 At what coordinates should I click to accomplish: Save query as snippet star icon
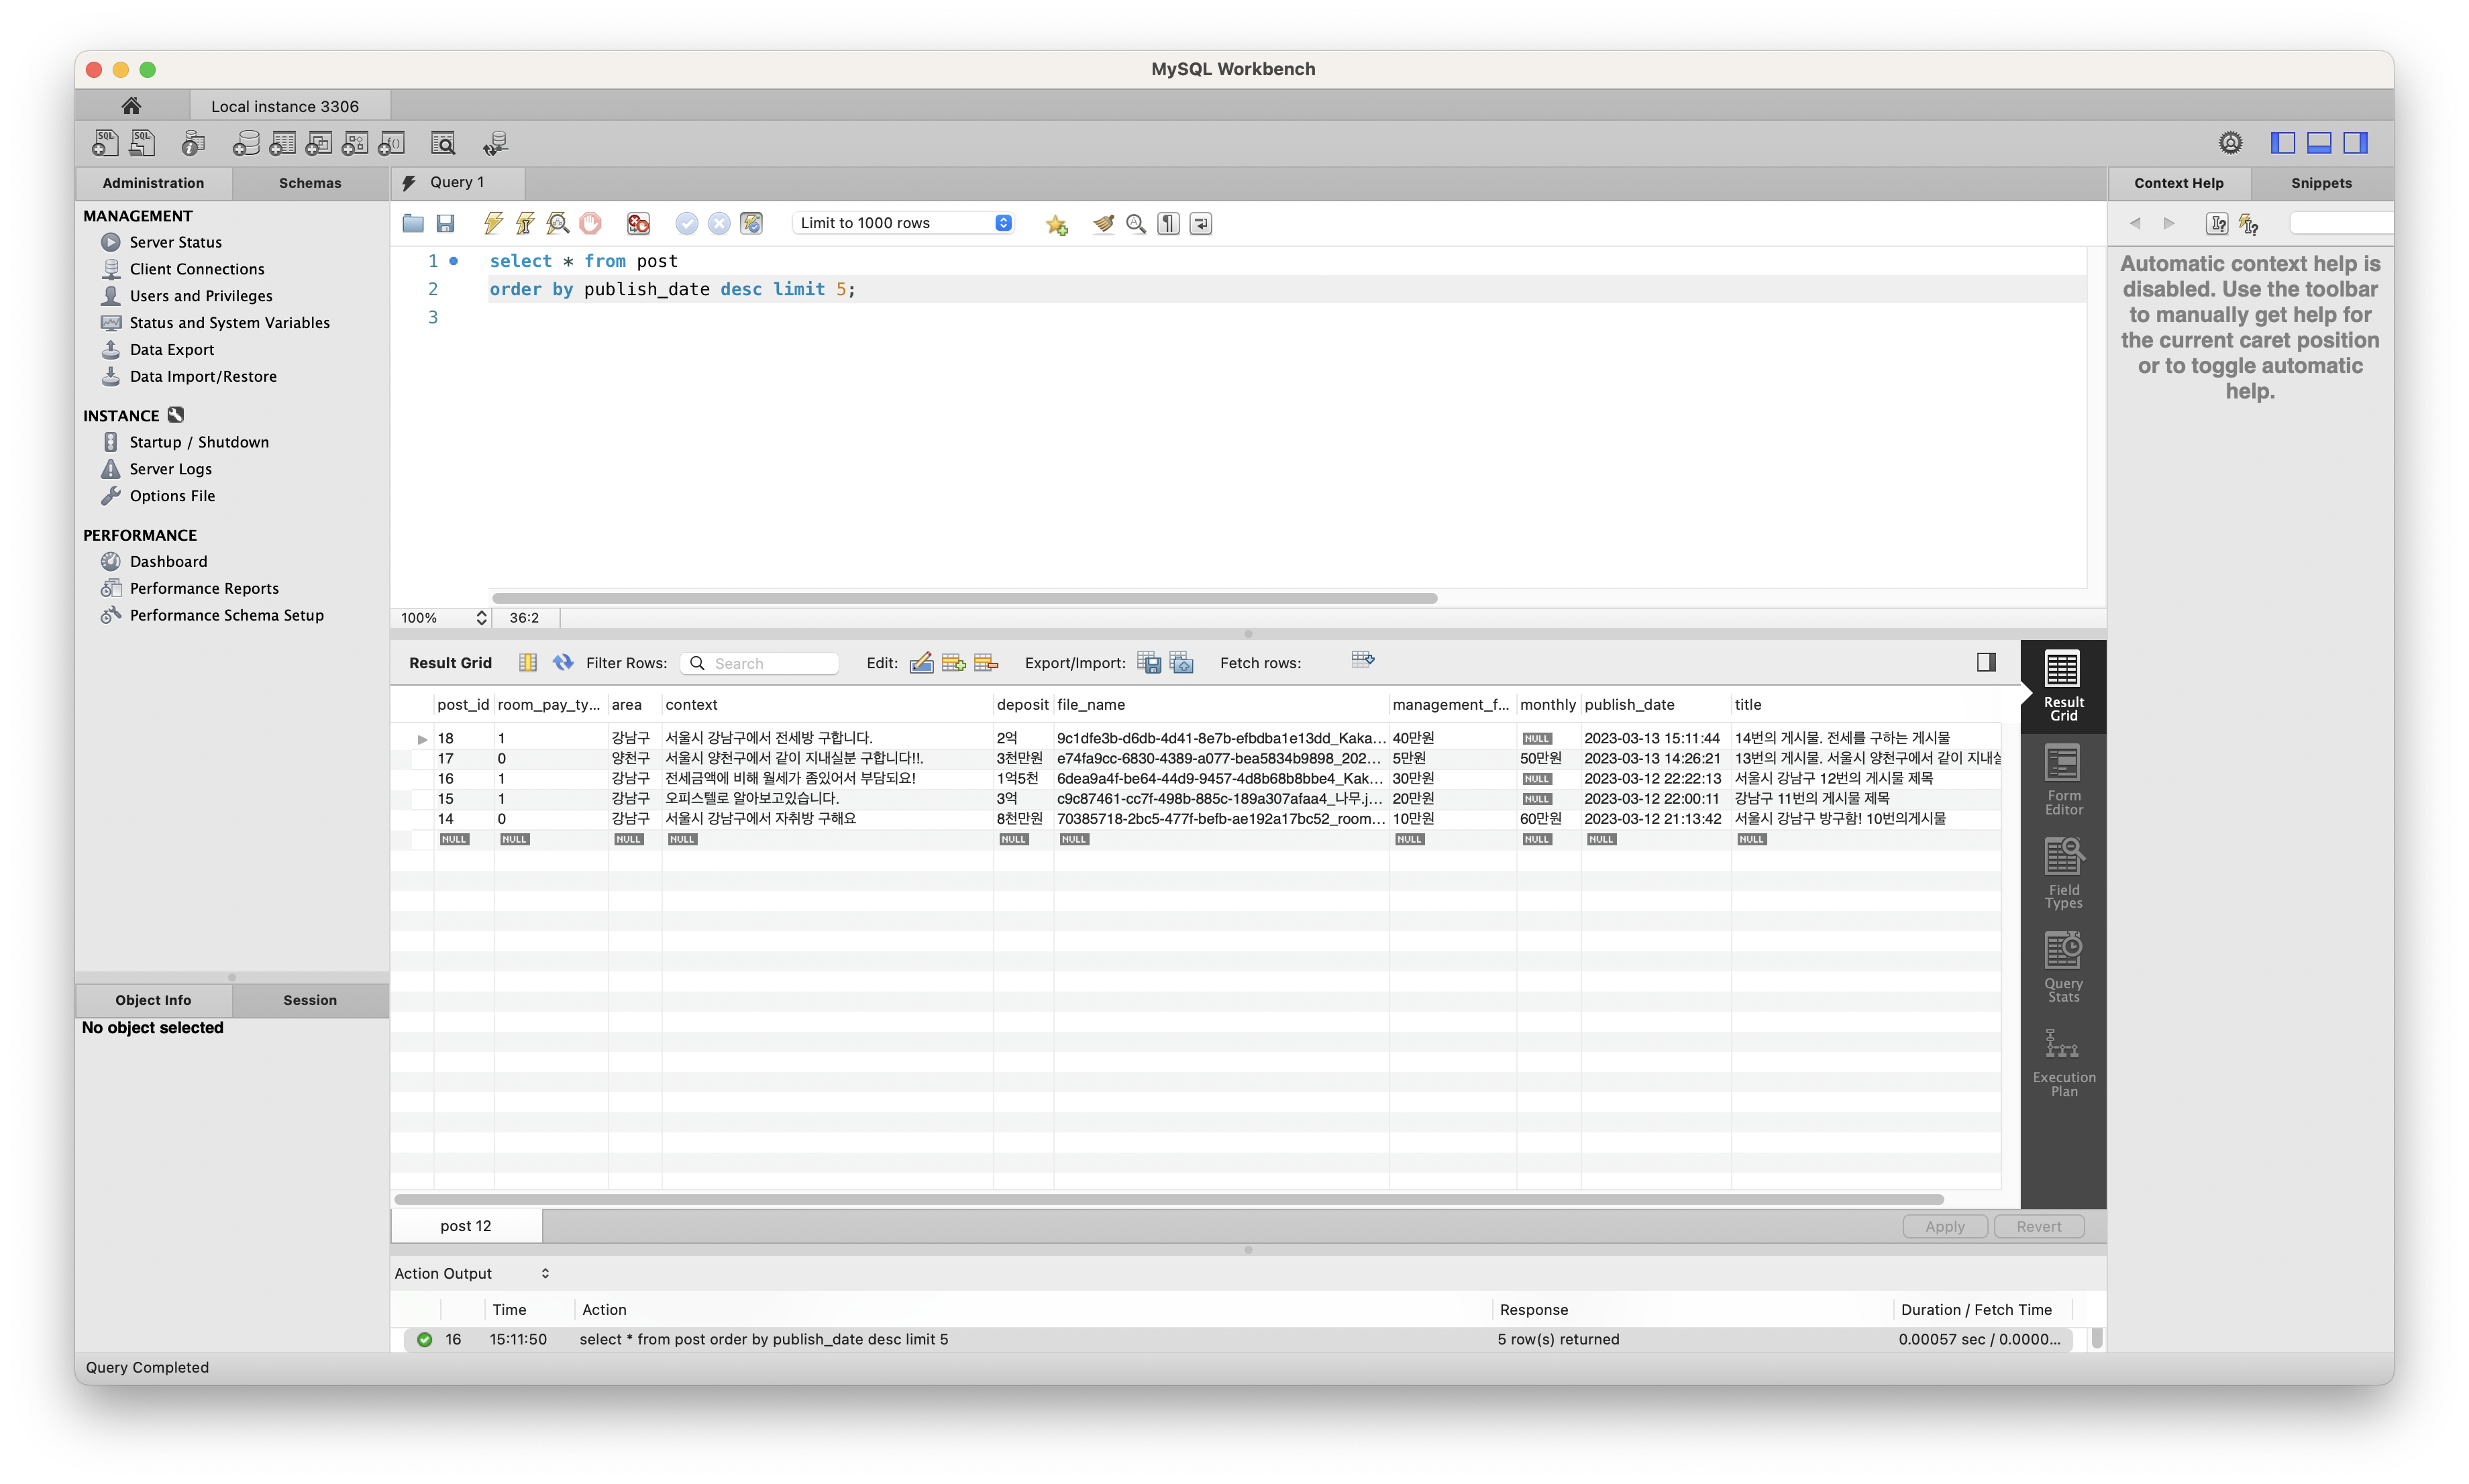coord(1056,224)
